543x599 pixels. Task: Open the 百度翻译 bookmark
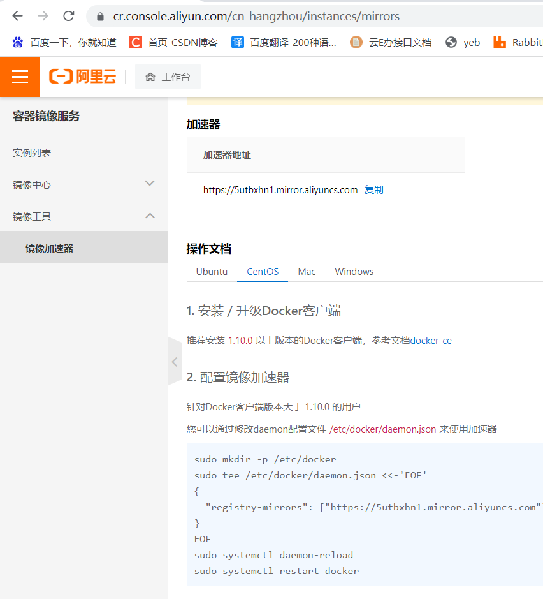click(x=284, y=42)
